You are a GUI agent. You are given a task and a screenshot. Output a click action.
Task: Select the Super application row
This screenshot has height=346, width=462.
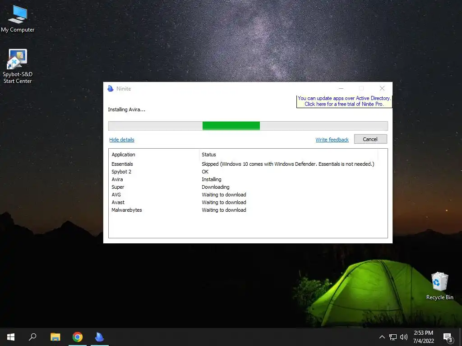(248, 187)
